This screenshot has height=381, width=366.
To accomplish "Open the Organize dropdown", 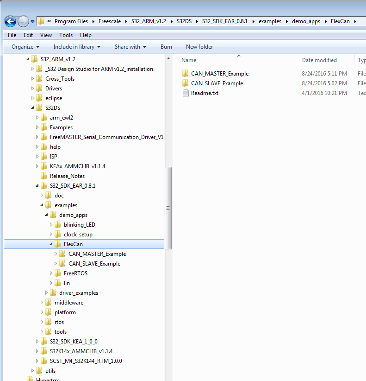I will [x=25, y=47].
